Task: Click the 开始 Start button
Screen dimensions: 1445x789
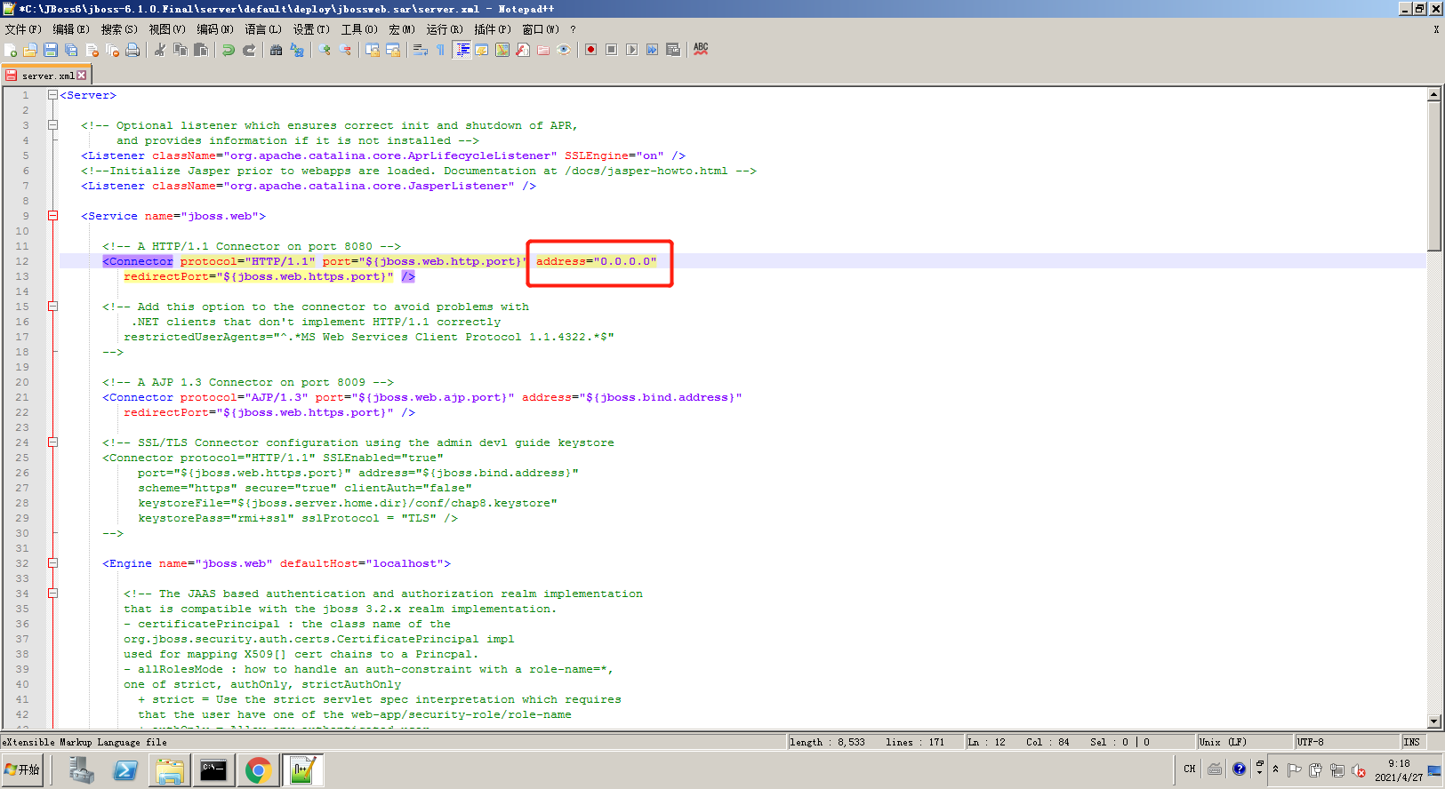Action: tap(22, 769)
